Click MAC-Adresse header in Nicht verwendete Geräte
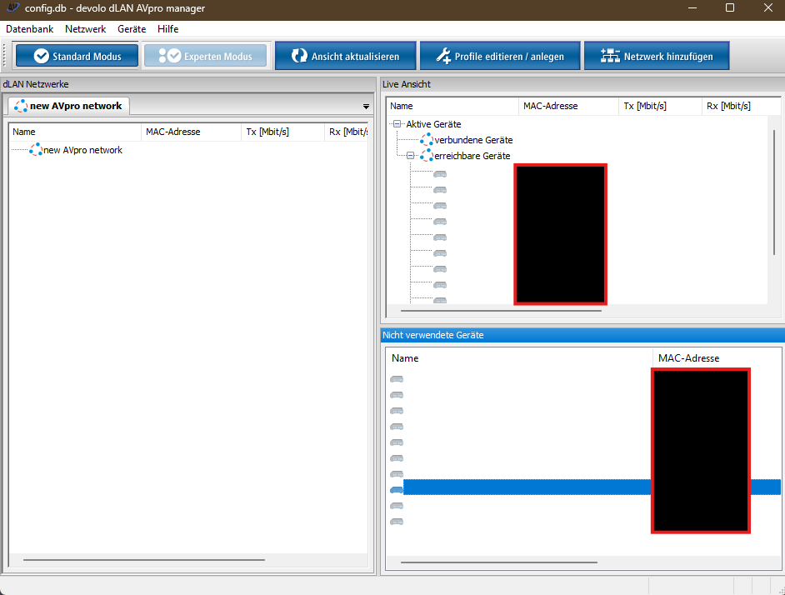 click(x=717, y=358)
